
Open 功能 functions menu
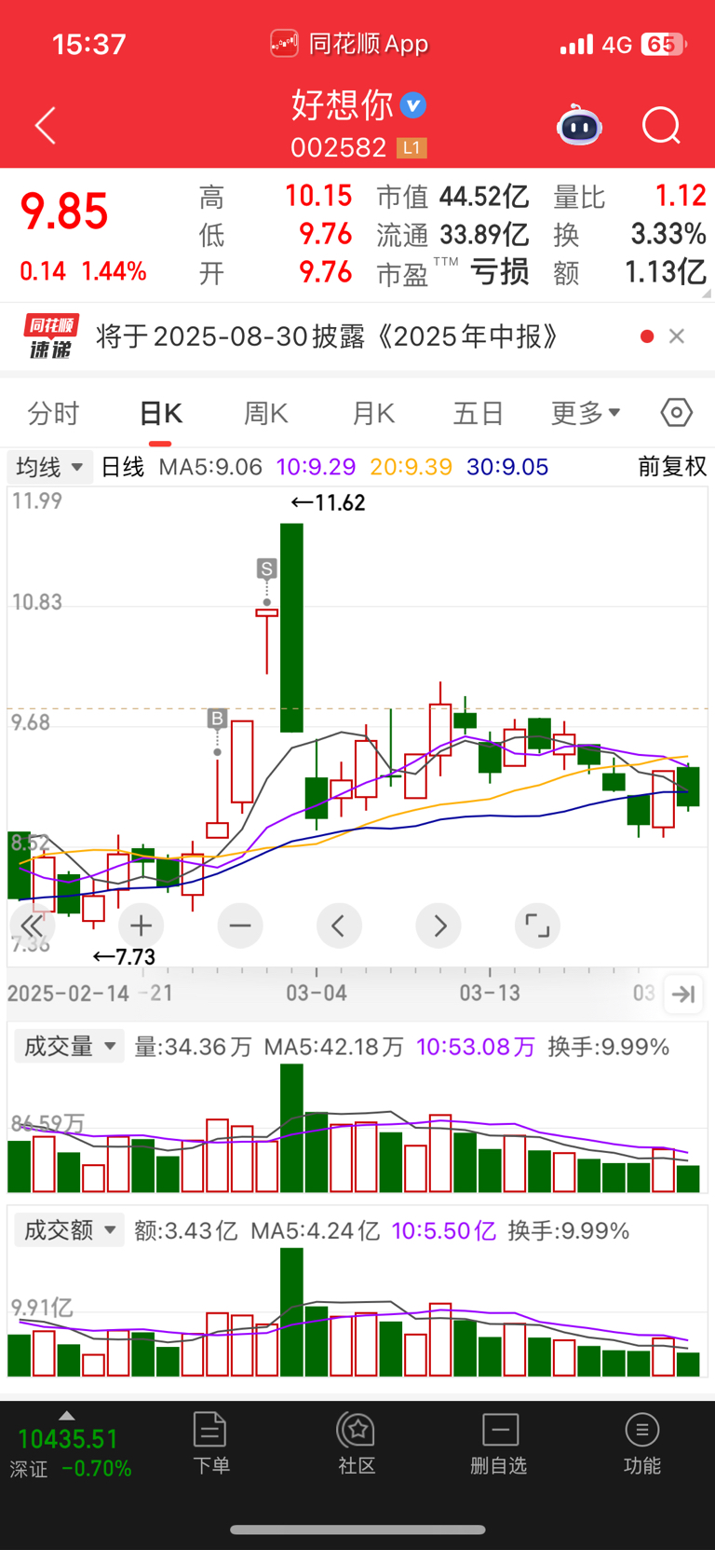click(642, 1443)
